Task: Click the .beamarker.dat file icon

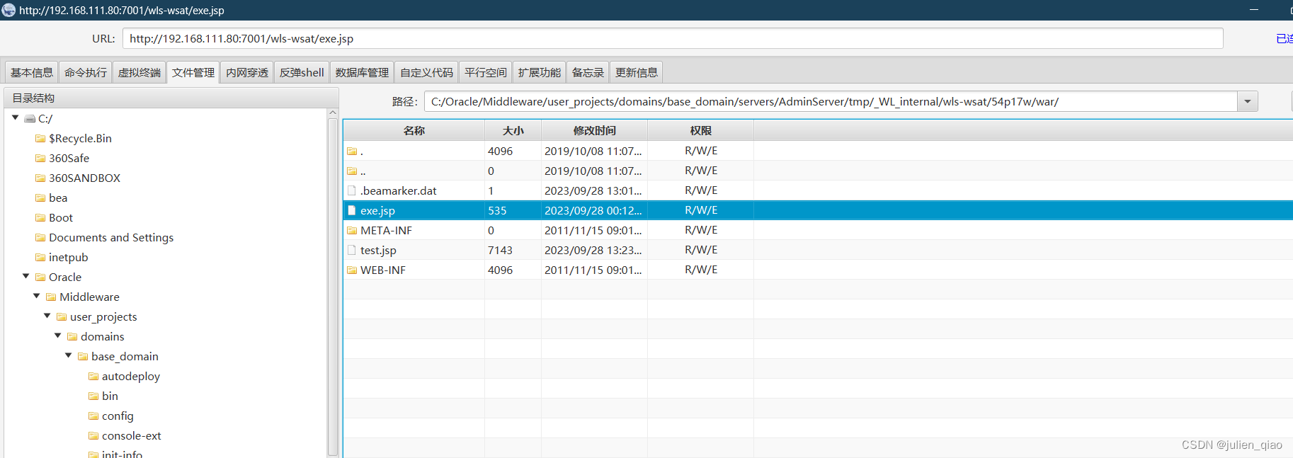Action: tap(352, 190)
